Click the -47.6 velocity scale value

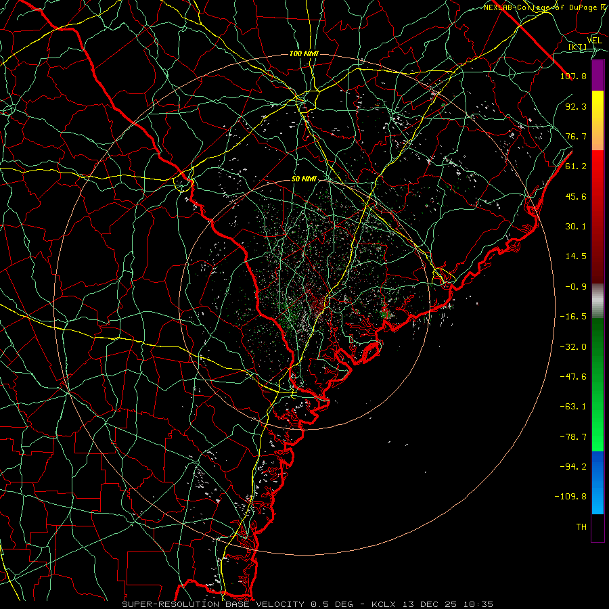(573, 377)
